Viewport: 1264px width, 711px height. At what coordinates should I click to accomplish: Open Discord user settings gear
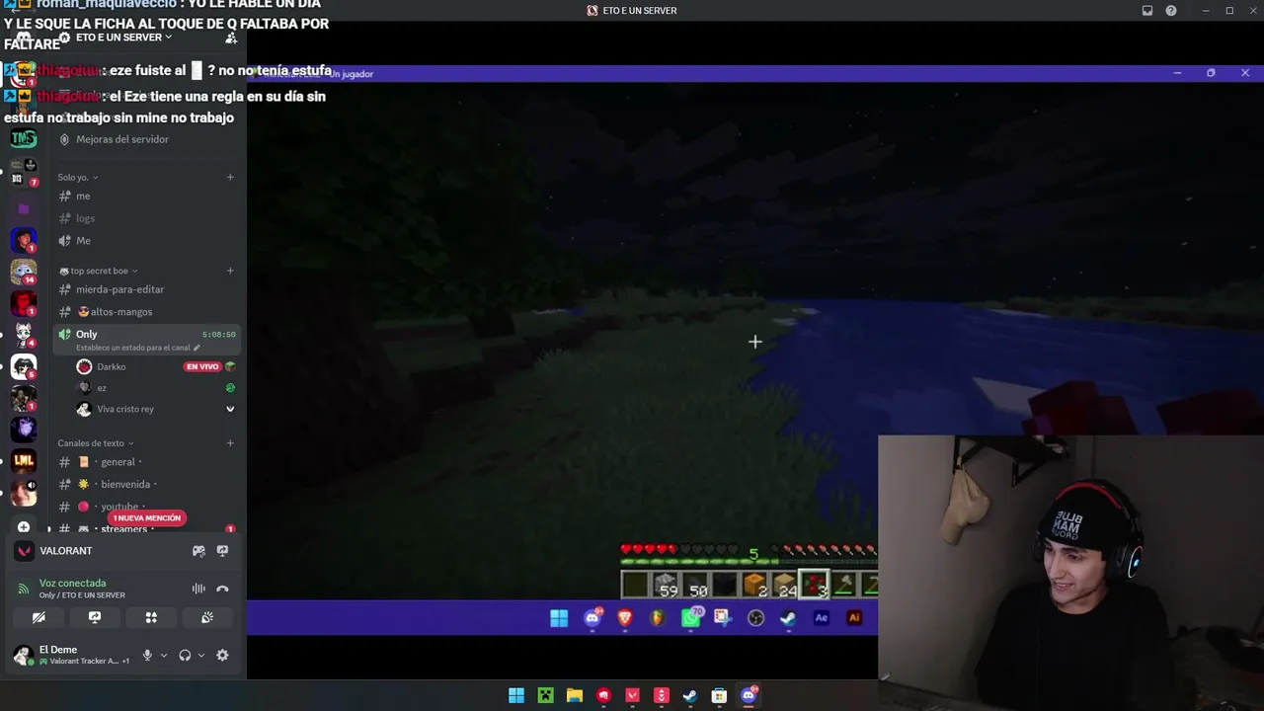pyautogui.click(x=222, y=655)
